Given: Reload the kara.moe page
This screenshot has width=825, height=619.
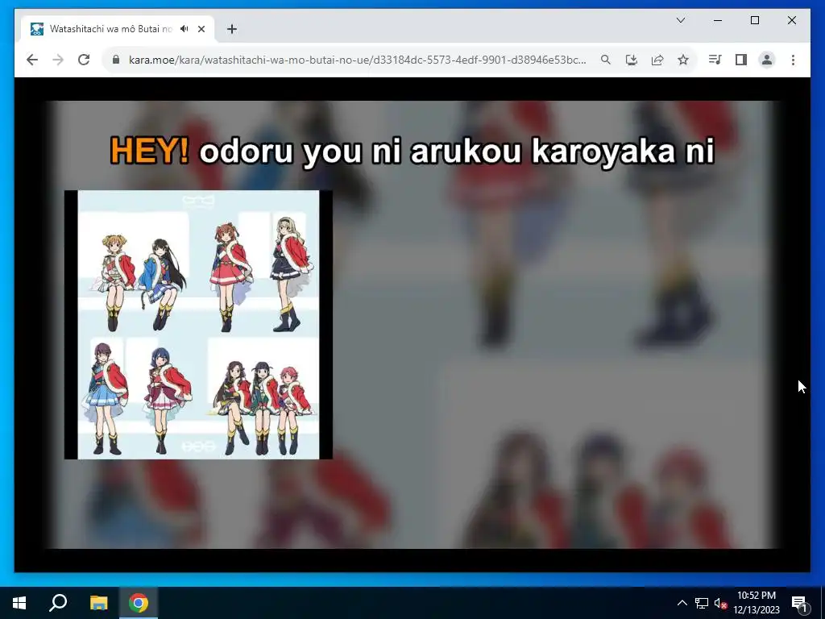Looking at the screenshot, I should (84, 60).
